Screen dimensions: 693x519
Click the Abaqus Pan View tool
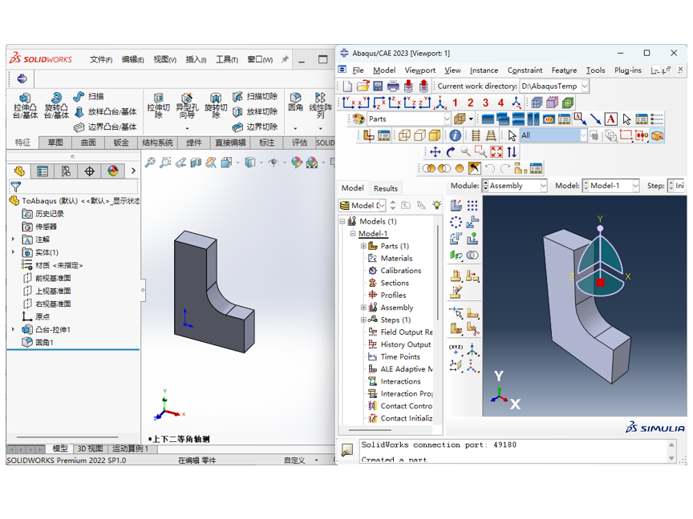436,152
